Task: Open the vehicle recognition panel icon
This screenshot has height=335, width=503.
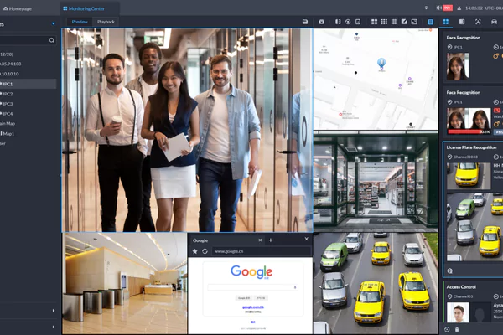Action: click(494, 21)
